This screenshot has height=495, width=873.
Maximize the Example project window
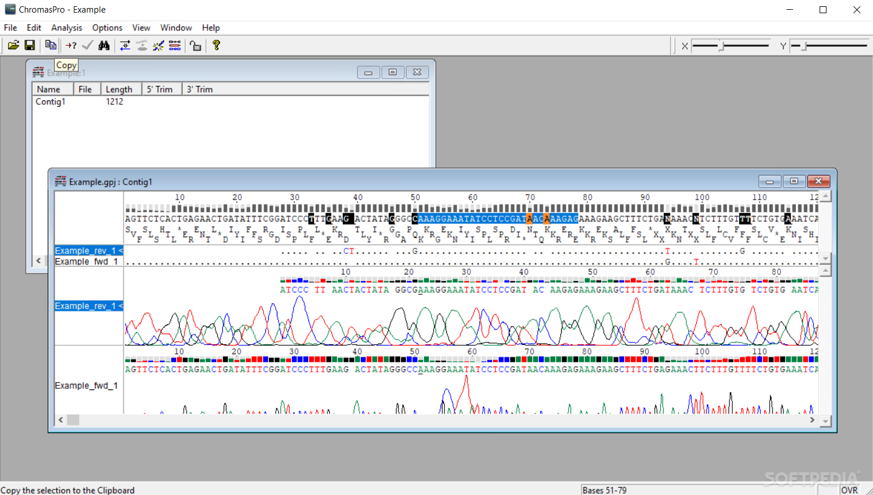click(393, 72)
